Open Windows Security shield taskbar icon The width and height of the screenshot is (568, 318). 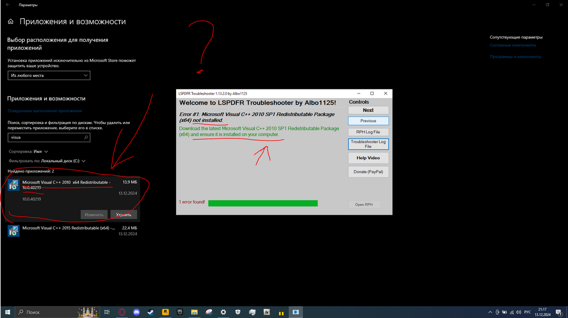coord(237,312)
